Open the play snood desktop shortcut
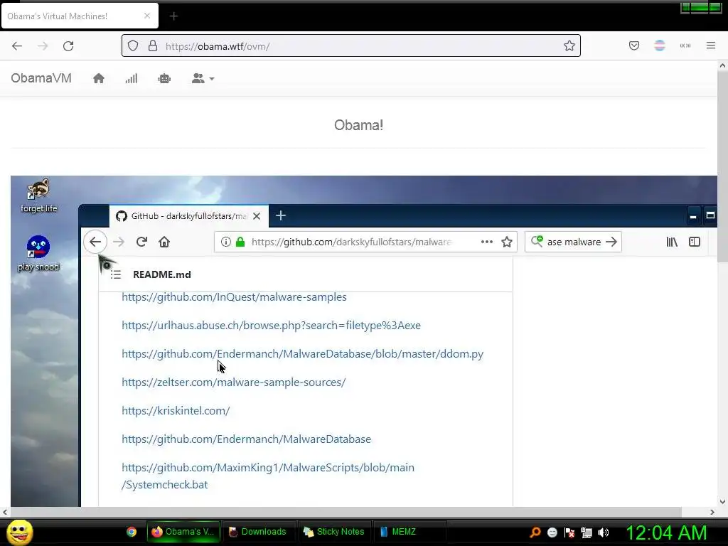This screenshot has height=546, width=728. [x=38, y=253]
